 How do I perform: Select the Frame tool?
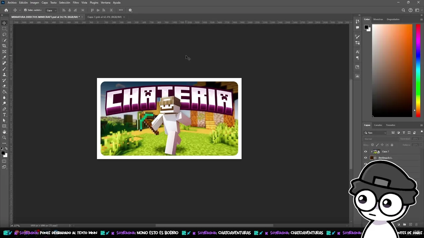coord(4,52)
